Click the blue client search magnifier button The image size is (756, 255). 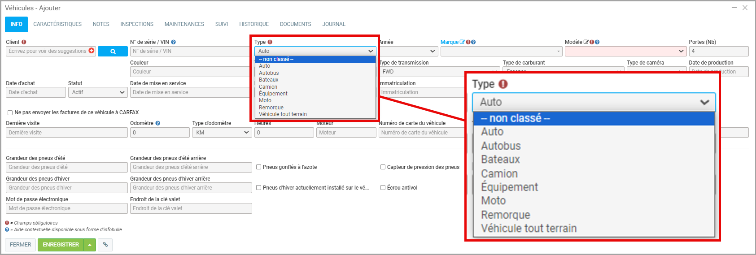[113, 52]
